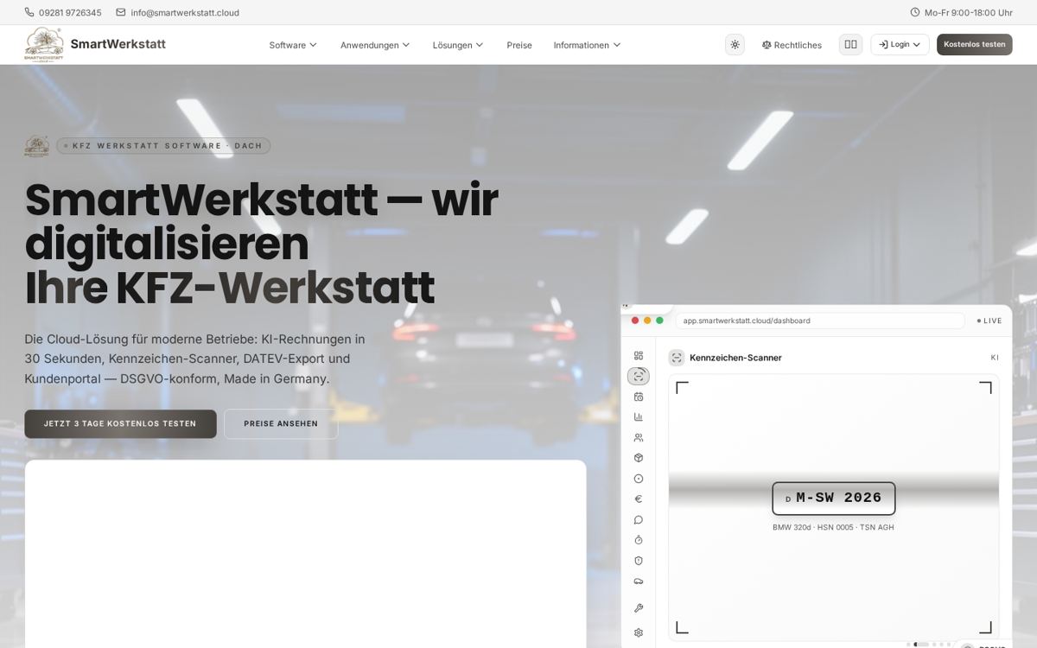The image size is (1037, 648).
Task: Click the KI label beside Kennzeichen-Scanner
Action: tap(995, 358)
